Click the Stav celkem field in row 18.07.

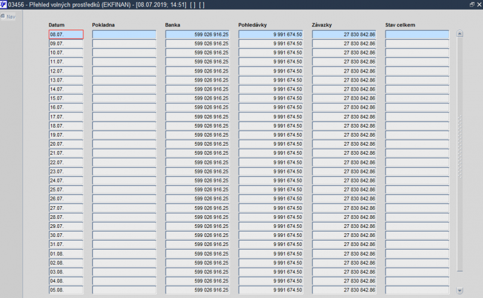click(x=417, y=126)
